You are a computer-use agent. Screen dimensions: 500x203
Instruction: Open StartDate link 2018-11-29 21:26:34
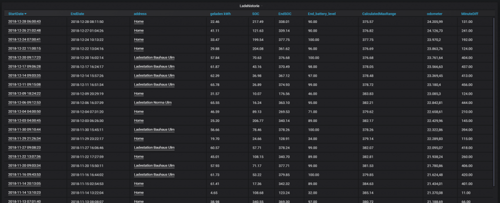tap(24, 139)
